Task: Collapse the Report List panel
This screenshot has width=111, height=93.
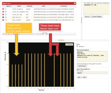Action: pyautogui.click(x=75, y=3)
